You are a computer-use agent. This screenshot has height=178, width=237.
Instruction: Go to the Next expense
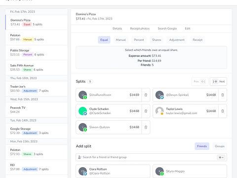[x=218, y=82]
